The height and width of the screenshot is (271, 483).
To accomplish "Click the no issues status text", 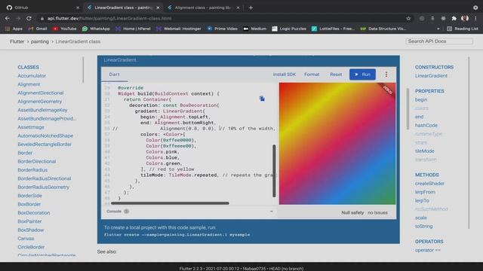I will (x=377, y=212).
